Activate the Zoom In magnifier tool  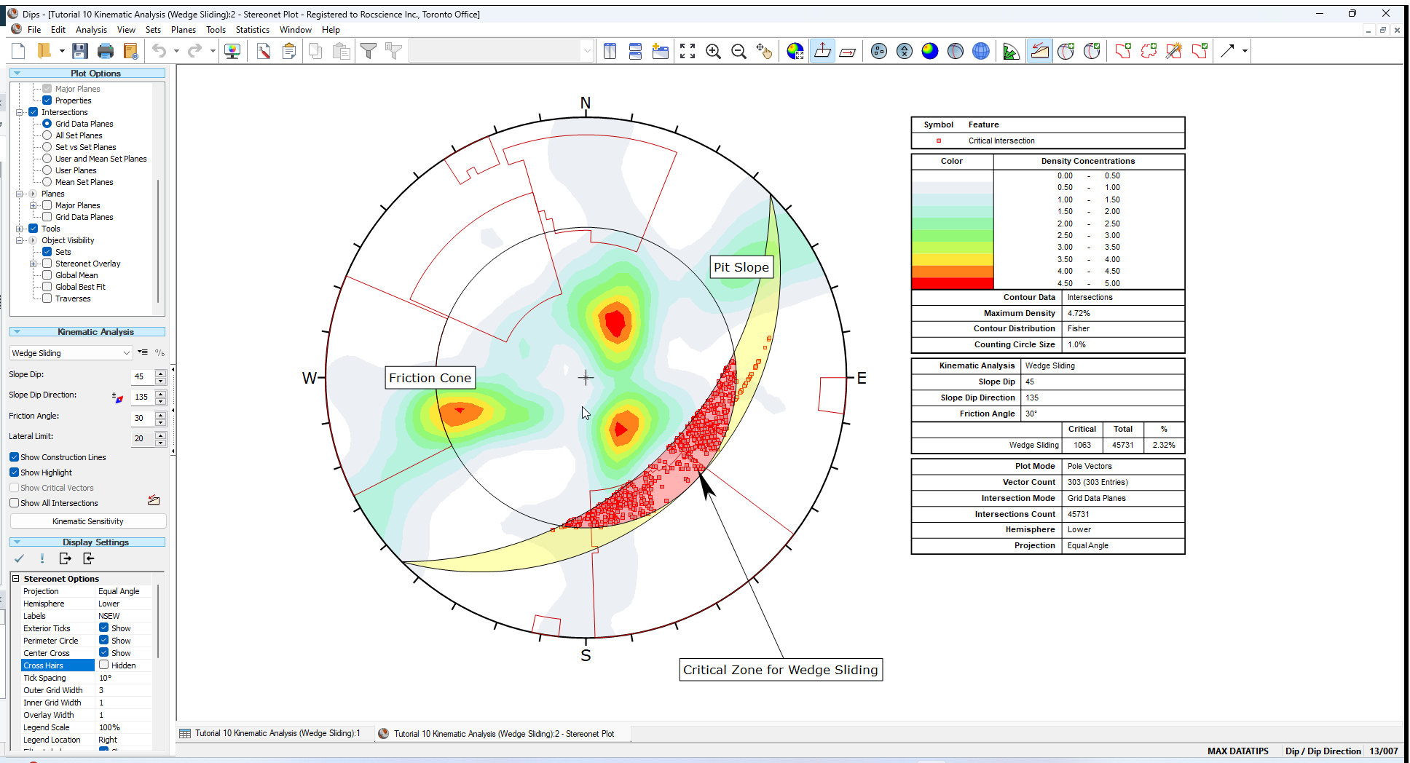(713, 51)
